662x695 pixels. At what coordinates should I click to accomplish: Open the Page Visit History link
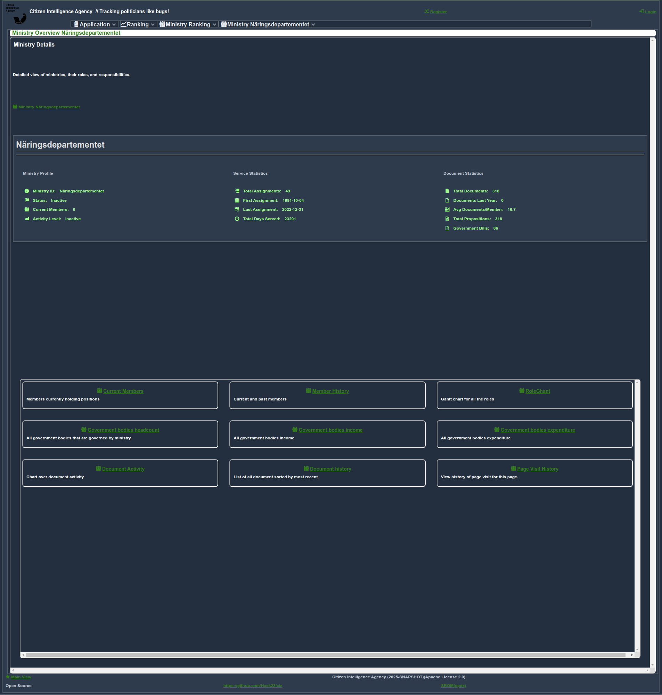coord(538,469)
